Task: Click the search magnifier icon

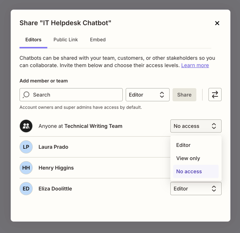Action: pos(26,95)
